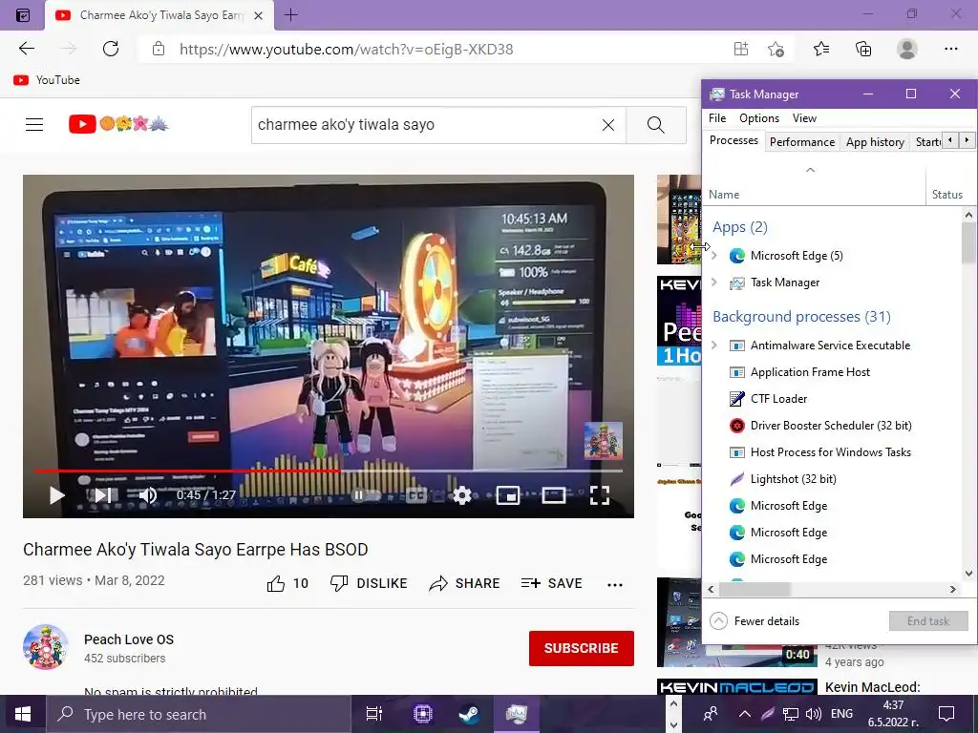Click Task Manager horizontal scrollbar
The image size is (978, 733).
755,589
